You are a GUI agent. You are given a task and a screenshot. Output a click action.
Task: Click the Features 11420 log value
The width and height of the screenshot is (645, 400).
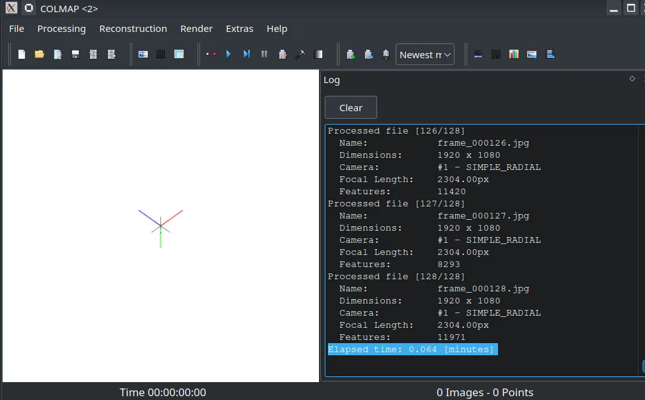point(452,192)
